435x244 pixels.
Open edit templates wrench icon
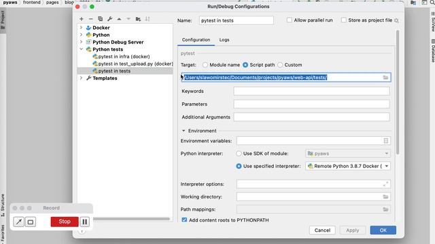click(109, 19)
